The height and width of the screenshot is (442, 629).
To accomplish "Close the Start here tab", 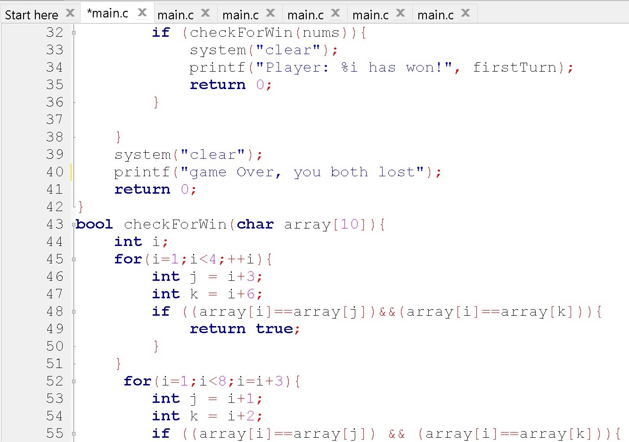I will click(x=70, y=13).
